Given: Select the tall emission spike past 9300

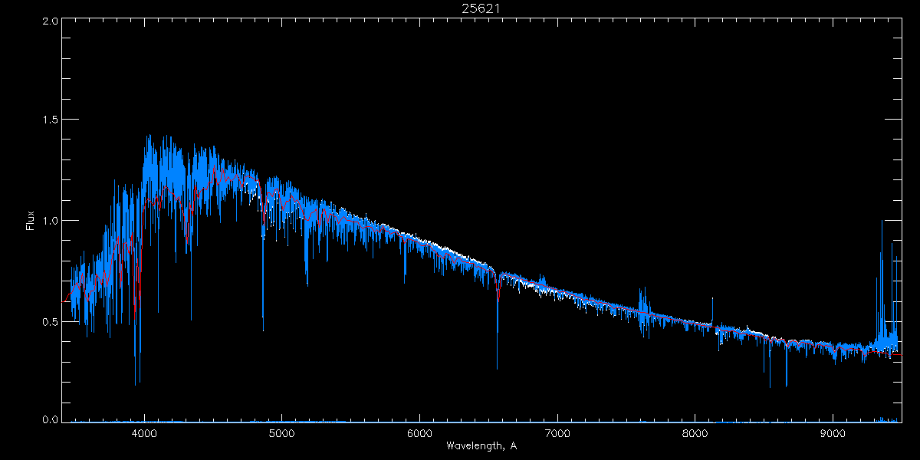Looking at the screenshot, I should [x=882, y=222].
